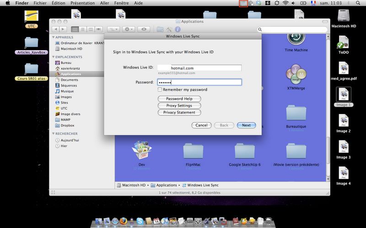The width and height of the screenshot is (366, 228).
Task: Open the Aide menu
Action: [139, 3]
